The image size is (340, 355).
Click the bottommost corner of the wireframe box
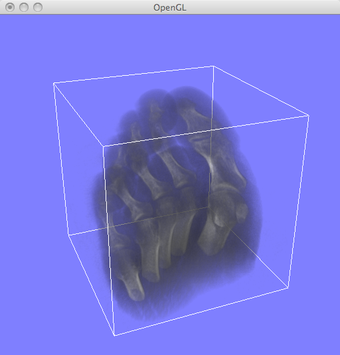pyautogui.click(x=114, y=335)
